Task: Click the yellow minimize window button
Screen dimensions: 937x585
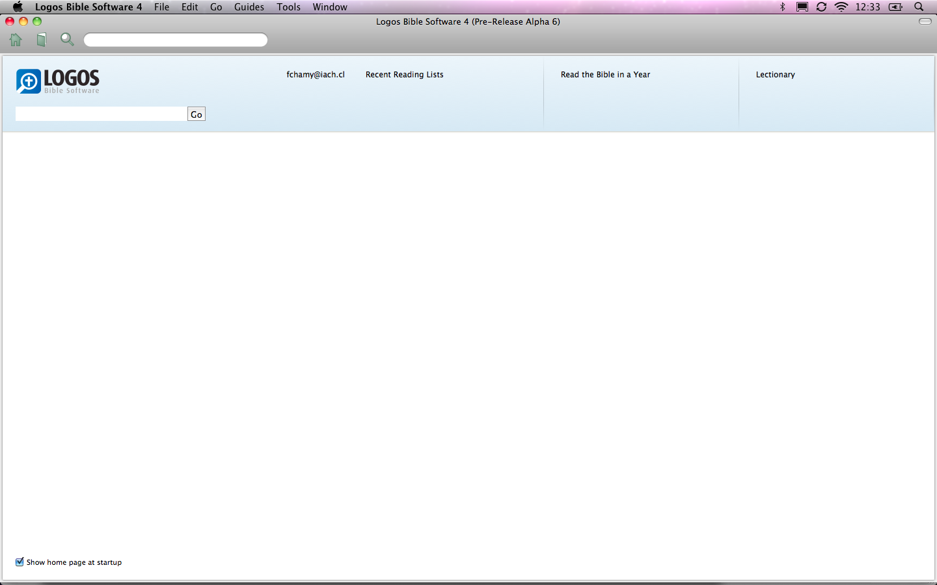Action: 23,21
